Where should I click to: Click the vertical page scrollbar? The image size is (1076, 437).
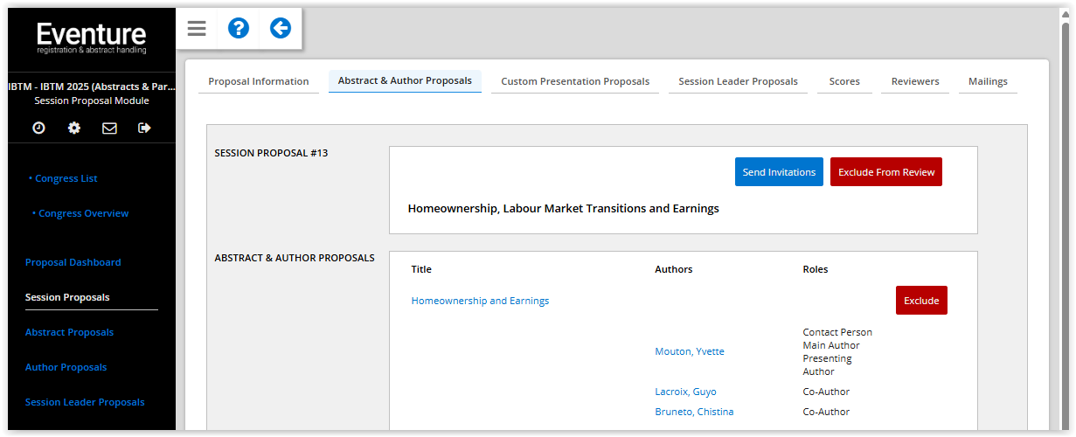(1066, 218)
